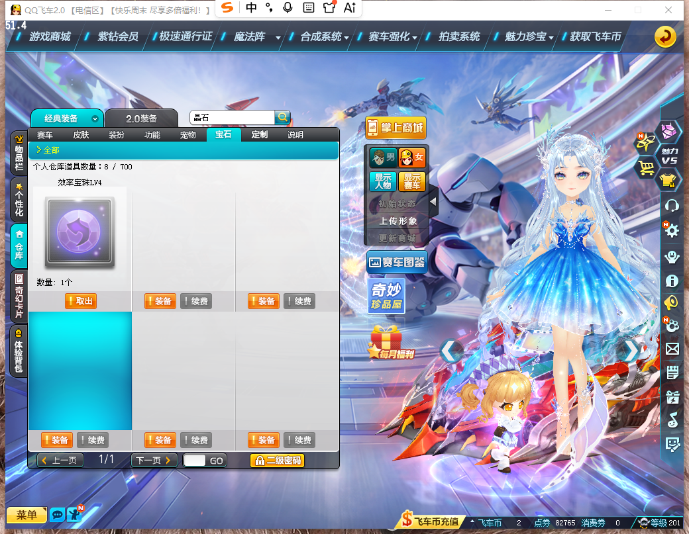Open the headset customer service icon
This screenshot has height=534, width=689.
pos(672,205)
